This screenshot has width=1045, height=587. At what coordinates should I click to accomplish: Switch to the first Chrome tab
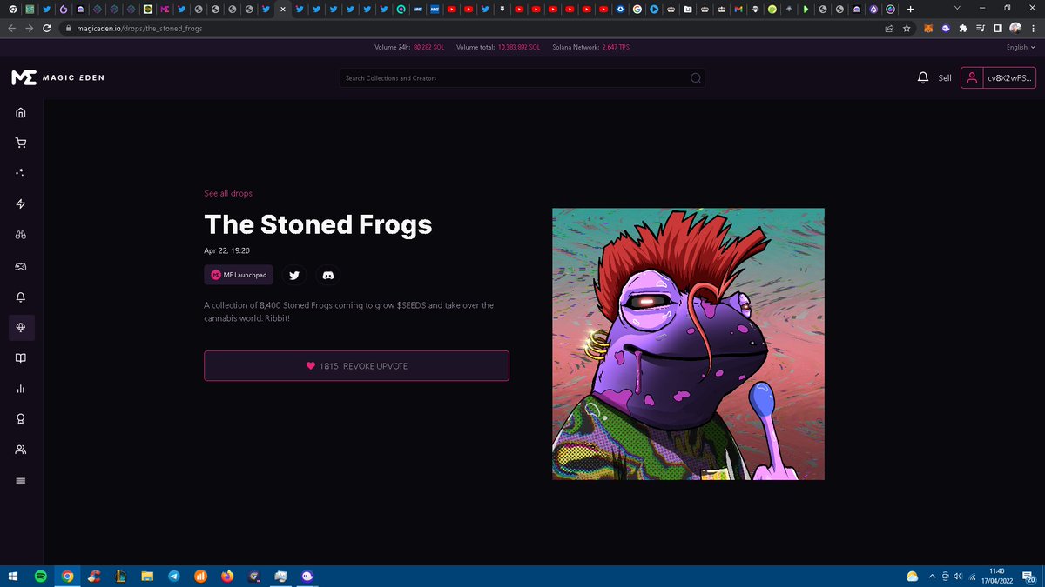click(12, 9)
